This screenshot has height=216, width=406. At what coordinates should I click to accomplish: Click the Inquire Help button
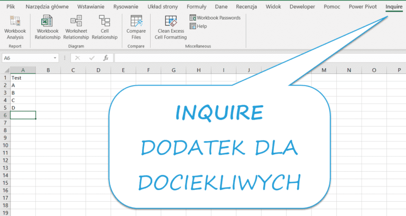click(x=198, y=26)
